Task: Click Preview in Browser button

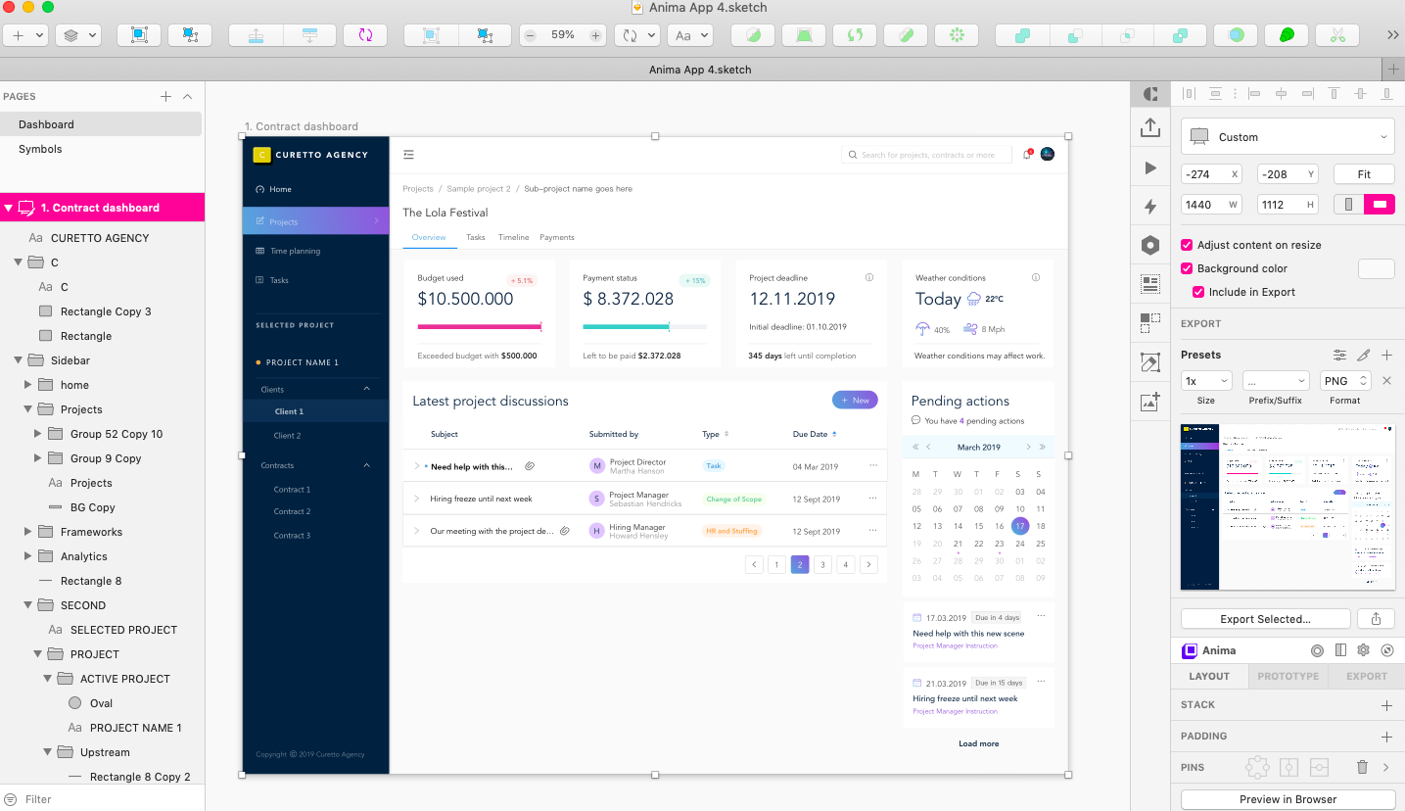Action: (x=1288, y=799)
